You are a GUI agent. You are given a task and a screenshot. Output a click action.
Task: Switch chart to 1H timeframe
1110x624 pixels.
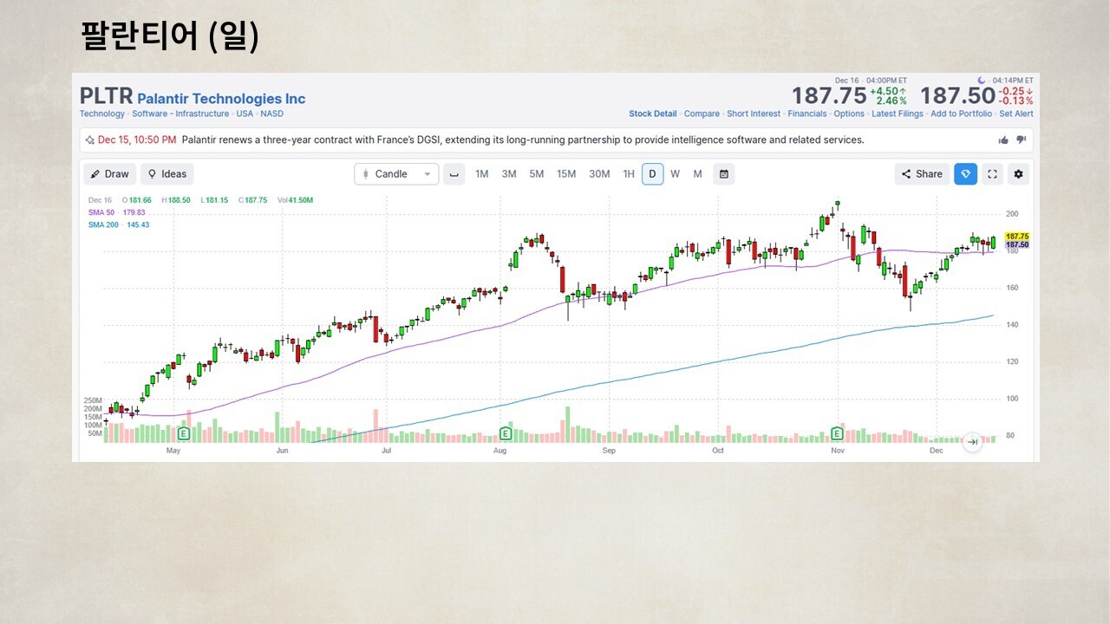click(x=629, y=174)
